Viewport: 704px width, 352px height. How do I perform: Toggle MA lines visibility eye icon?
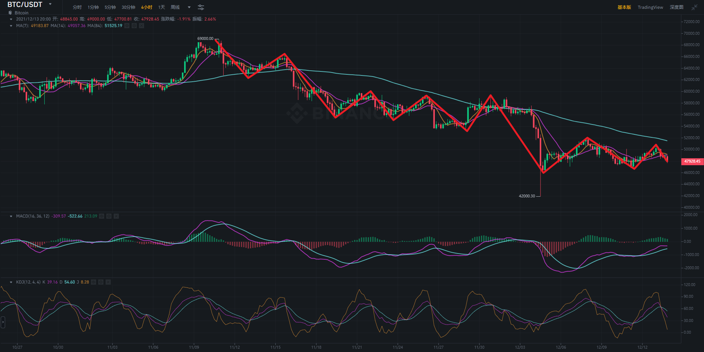pos(127,26)
